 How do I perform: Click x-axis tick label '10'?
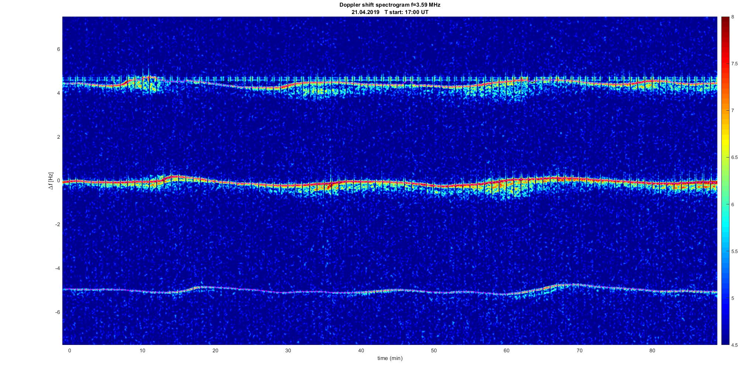point(142,350)
